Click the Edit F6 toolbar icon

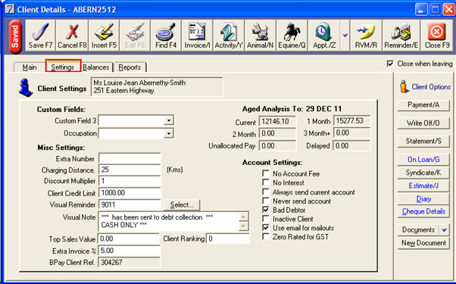tap(135, 36)
